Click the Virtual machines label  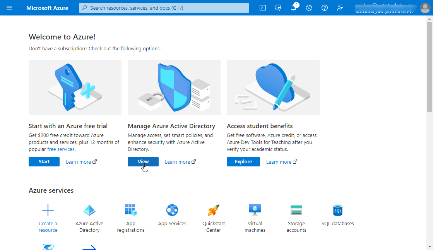pyautogui.click(x=255, y=227)
